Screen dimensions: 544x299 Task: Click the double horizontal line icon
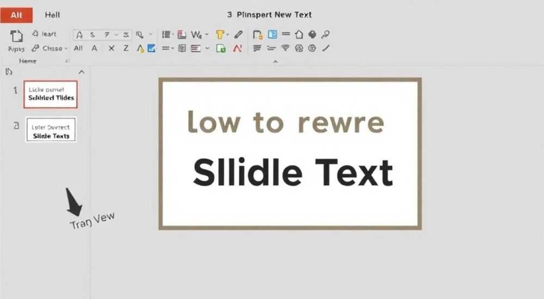[286, 34]
